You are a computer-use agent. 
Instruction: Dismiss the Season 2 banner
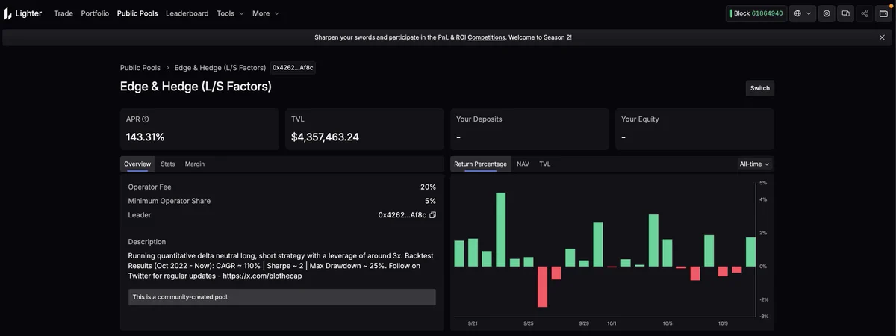click(x=882, y=37)
